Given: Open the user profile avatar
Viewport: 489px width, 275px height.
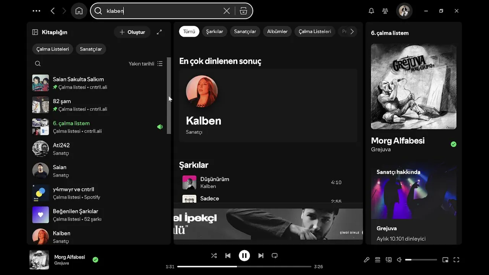Looking at the screenshot, I should click(x=404, y=11).
